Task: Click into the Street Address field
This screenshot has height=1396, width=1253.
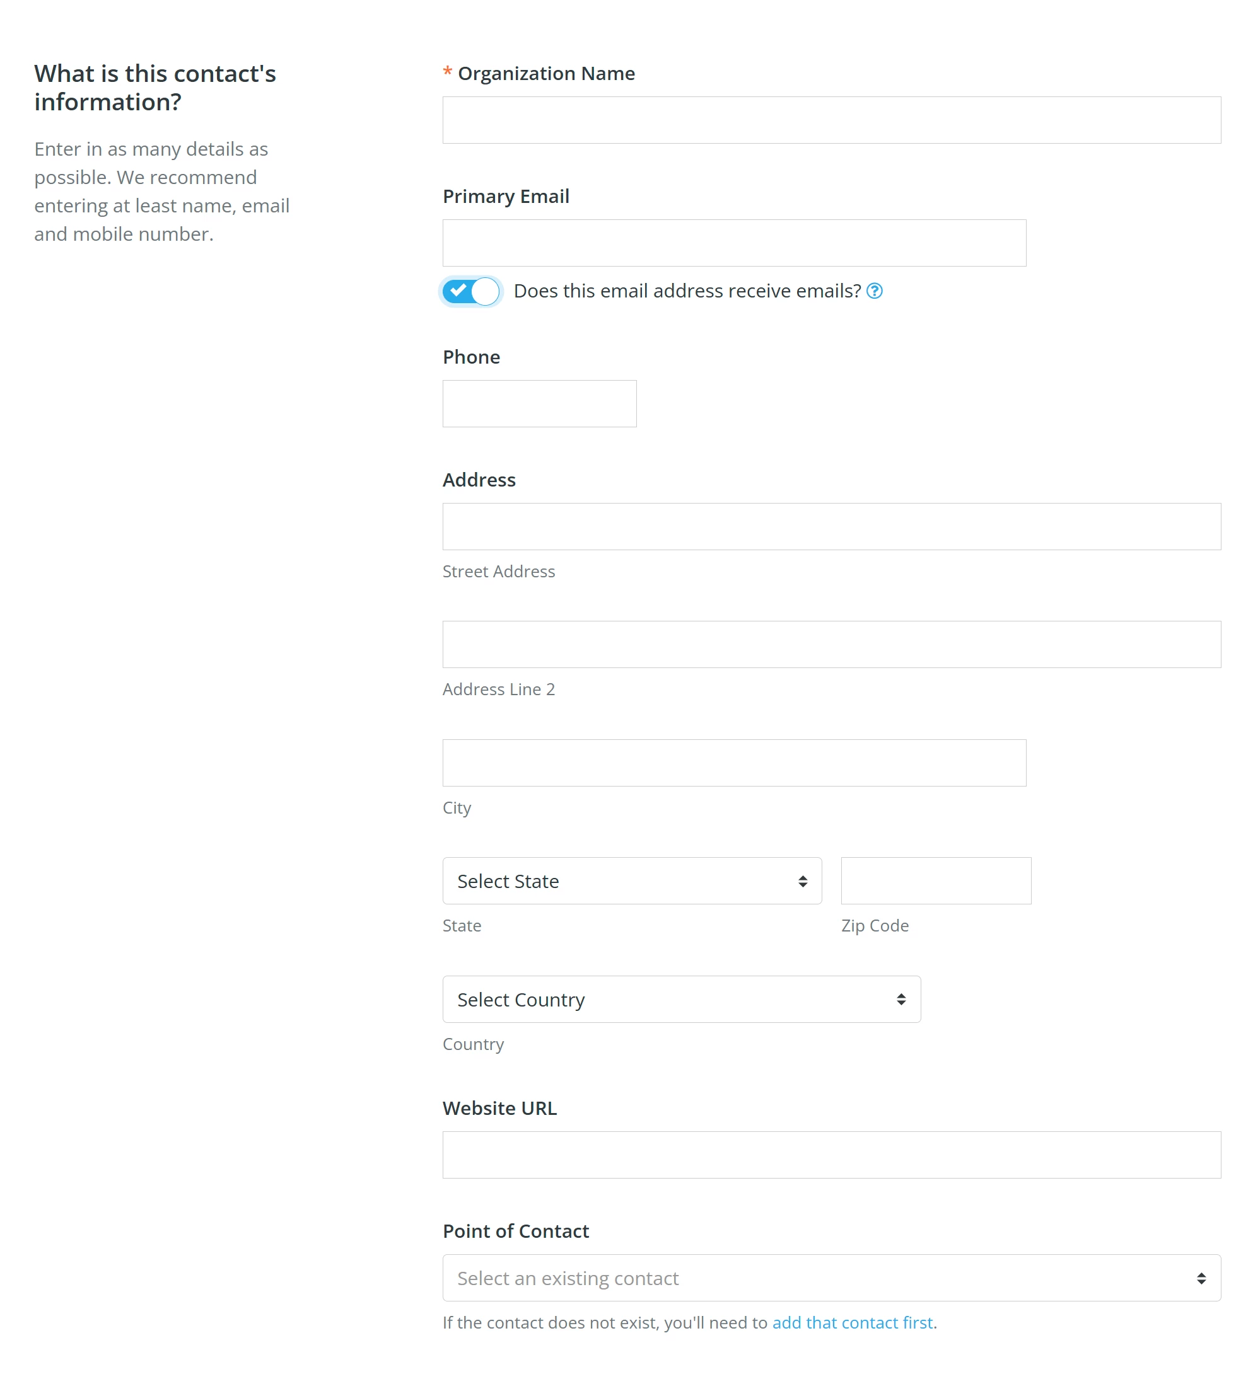Action: [830, 526]
